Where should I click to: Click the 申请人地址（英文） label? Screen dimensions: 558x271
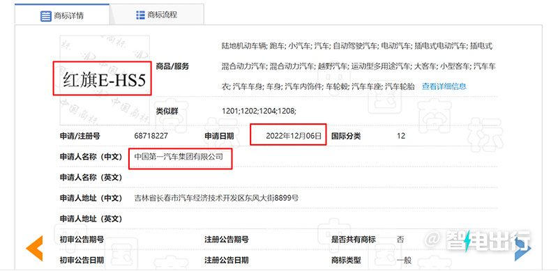(x=91, y=219)
